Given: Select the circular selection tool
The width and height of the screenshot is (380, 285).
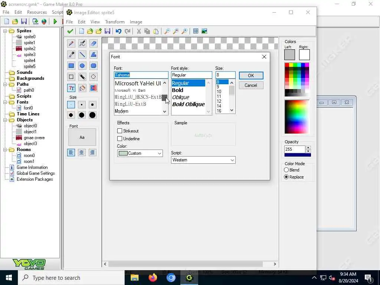Looking at the screenshot, I should click(x=93, y=77).
